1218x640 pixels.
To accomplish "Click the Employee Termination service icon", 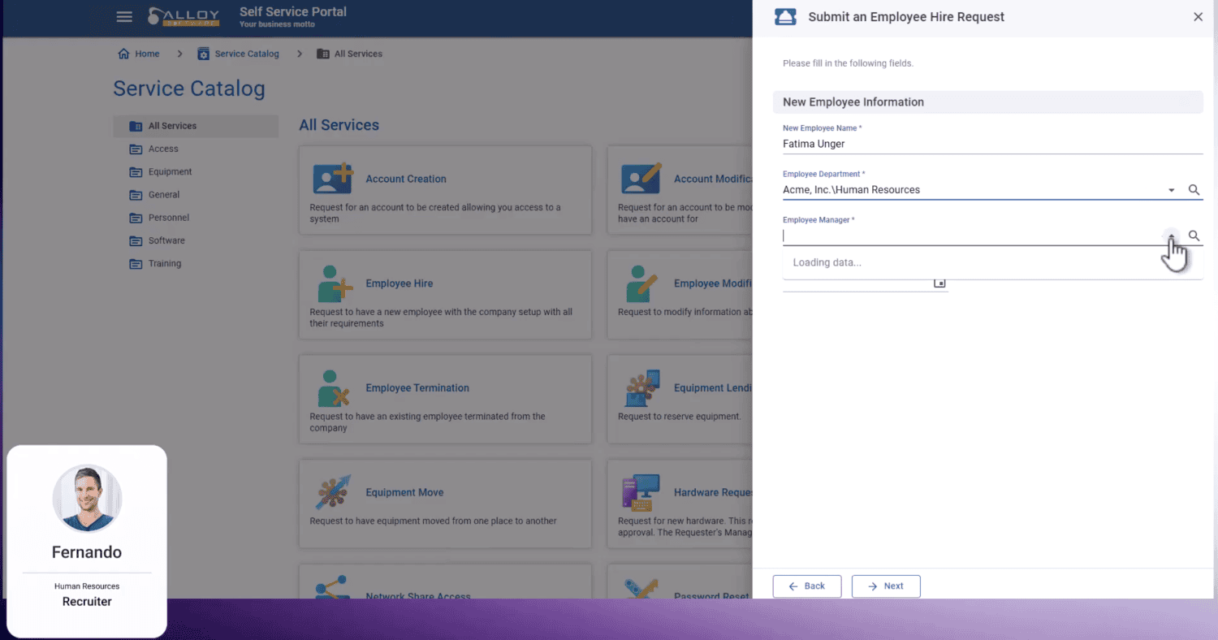I will coord(334,388).
